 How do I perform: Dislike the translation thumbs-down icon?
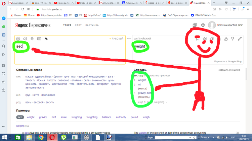(x=233, y=39)
